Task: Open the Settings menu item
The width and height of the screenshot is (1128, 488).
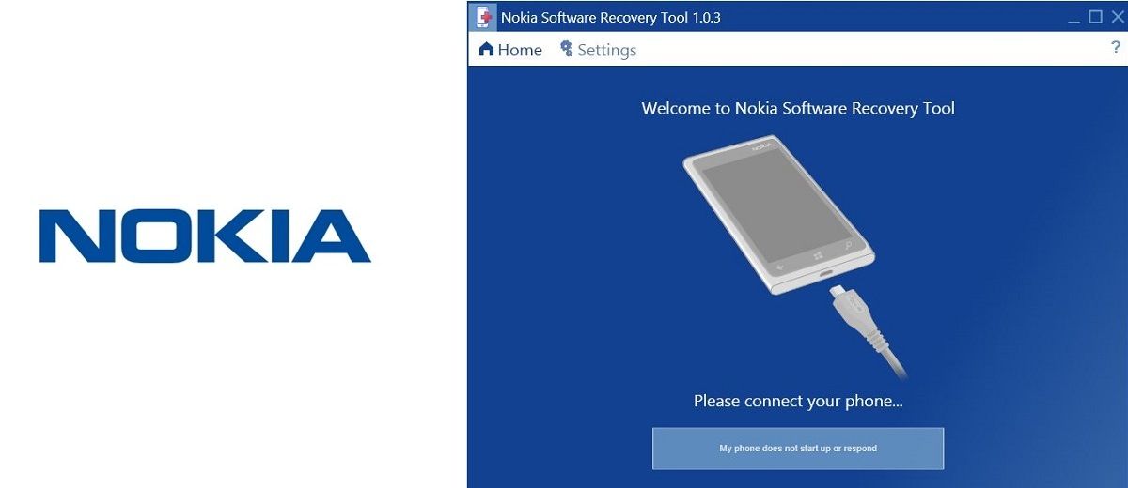Action: click(x=598, y=50)
